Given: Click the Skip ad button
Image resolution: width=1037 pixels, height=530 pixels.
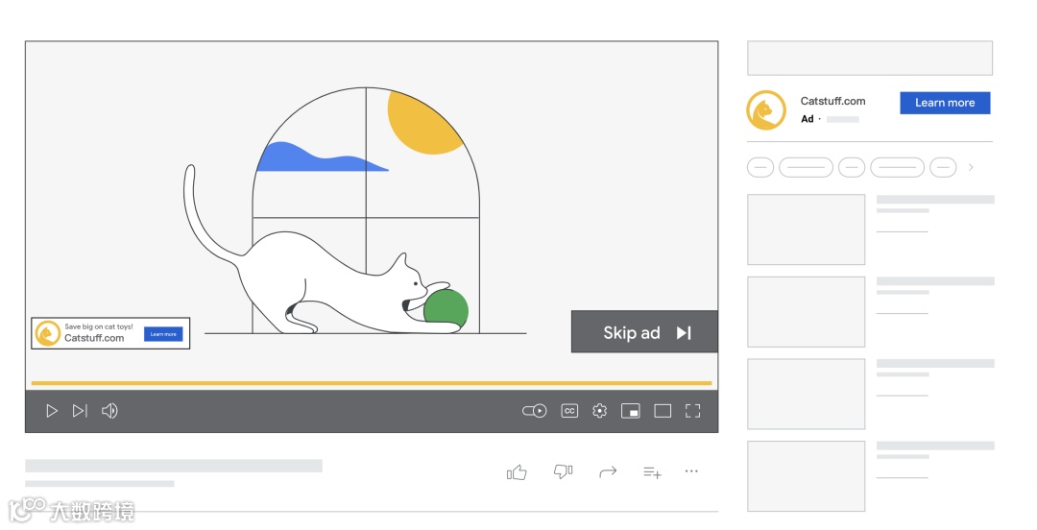Looking at the screenshot, I should (x=645, y=331).
